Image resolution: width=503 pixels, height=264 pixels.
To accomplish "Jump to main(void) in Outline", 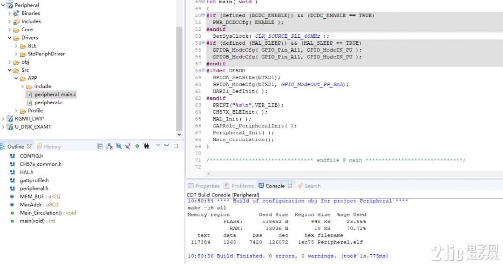I will (37, 221).
